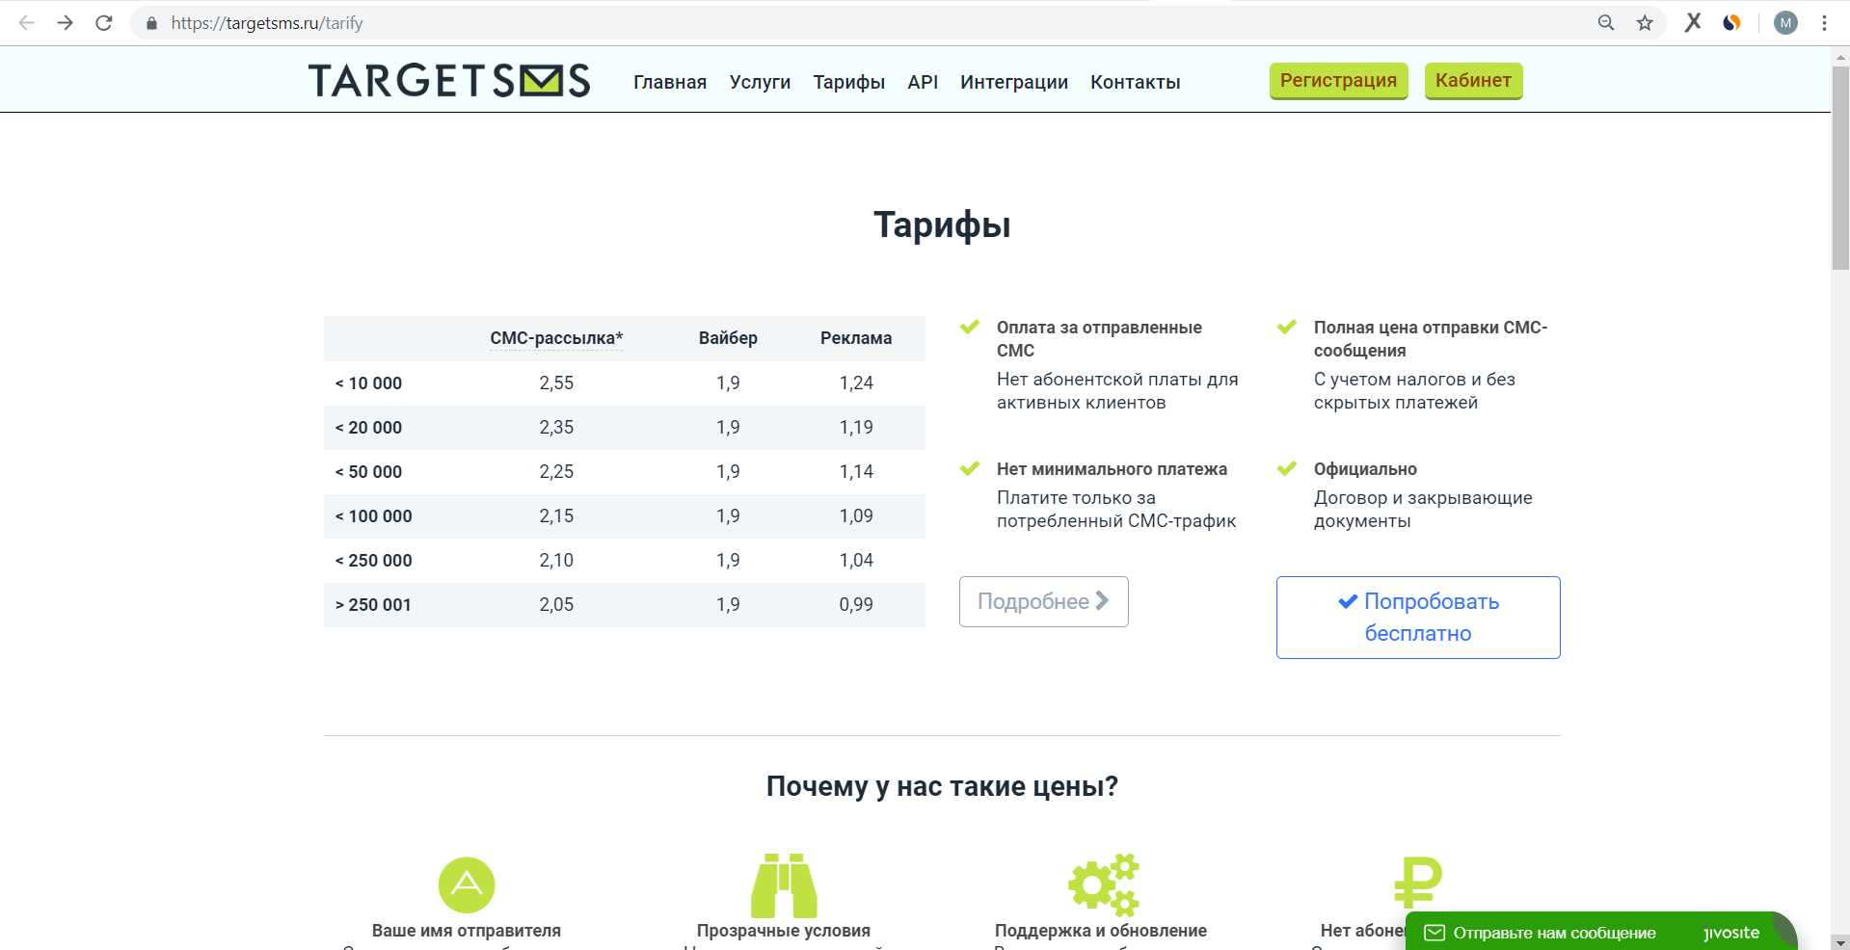This screenshot has height=950, width=1850.
Task: Click the '< 250 000' row label
Action: [x=373, y=561]
